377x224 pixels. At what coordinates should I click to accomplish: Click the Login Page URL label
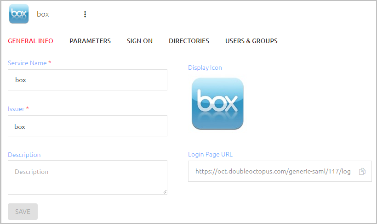click(x=210, y=154)
